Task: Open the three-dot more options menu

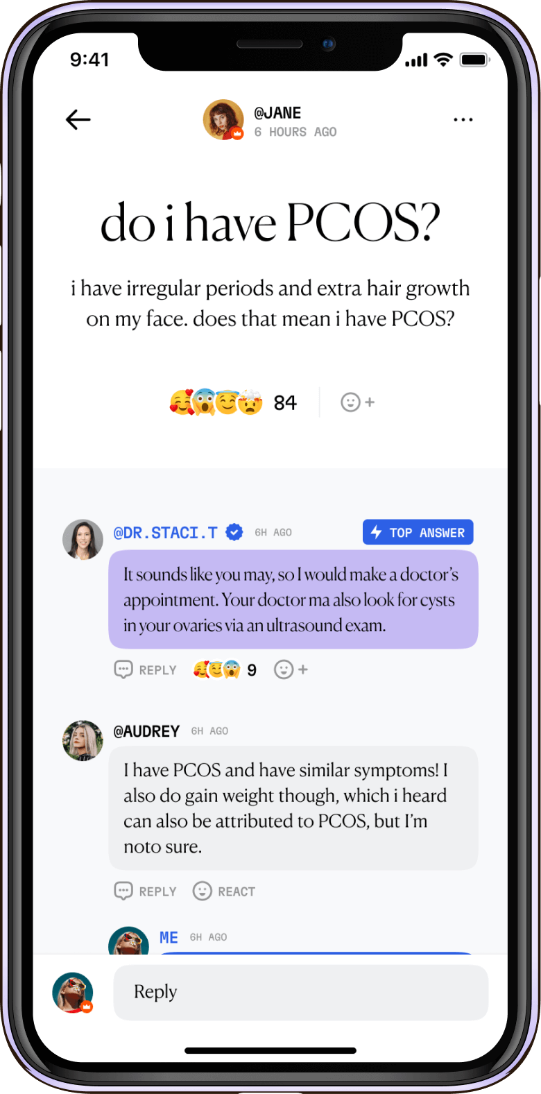Action: coord(463,120)
